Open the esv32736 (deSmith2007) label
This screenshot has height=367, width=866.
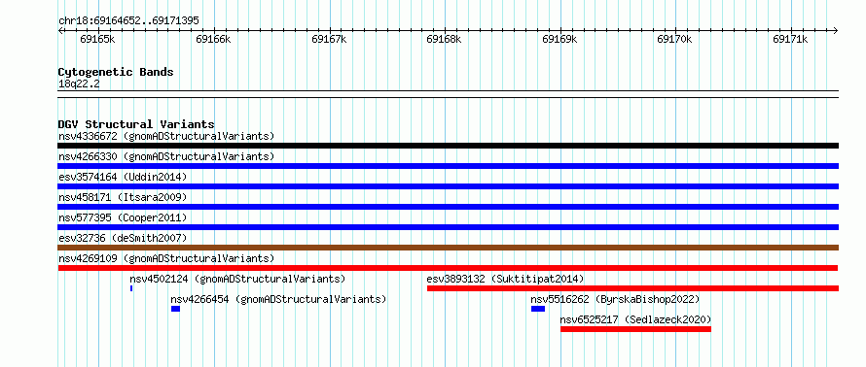click(123, 238)
